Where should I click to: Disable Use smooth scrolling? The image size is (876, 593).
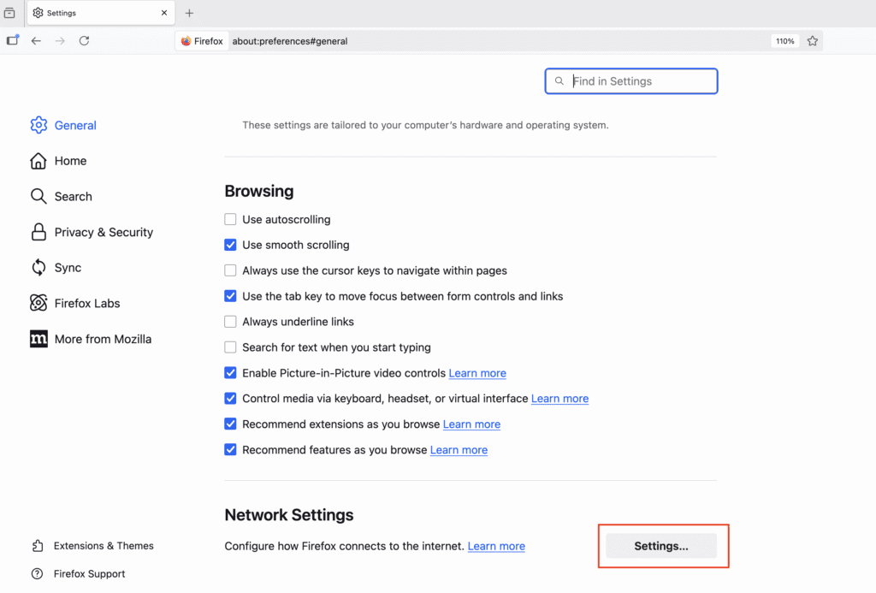point(230,245)
